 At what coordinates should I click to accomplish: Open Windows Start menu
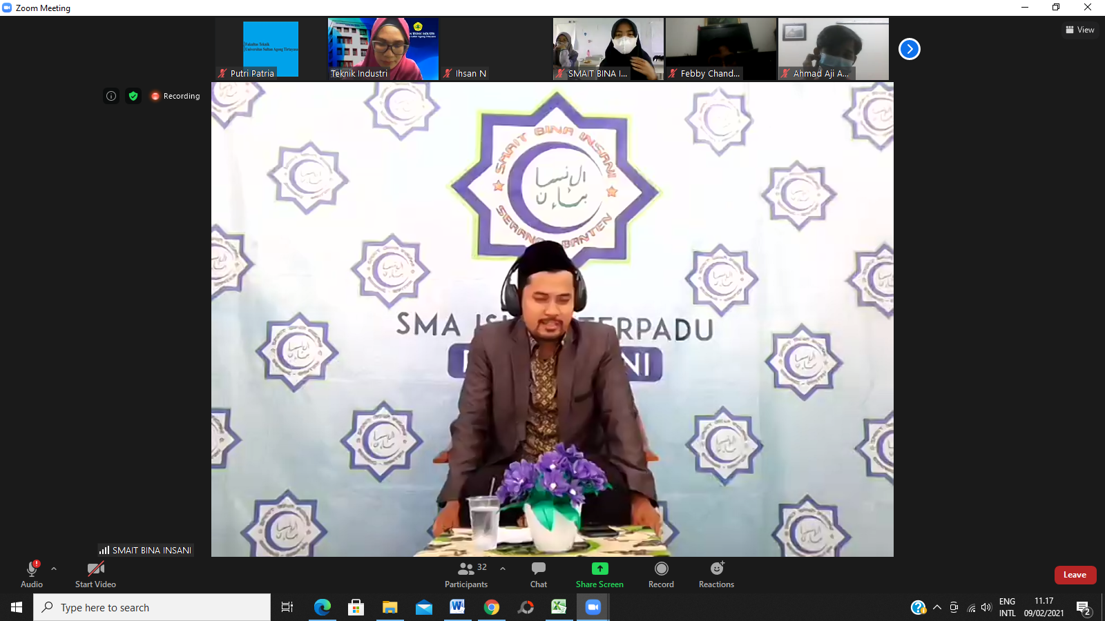click(x=17, y=607)
